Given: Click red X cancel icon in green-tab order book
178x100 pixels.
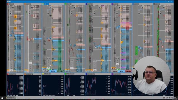Looking at the screenshot, I should click(x=75, y=16).
